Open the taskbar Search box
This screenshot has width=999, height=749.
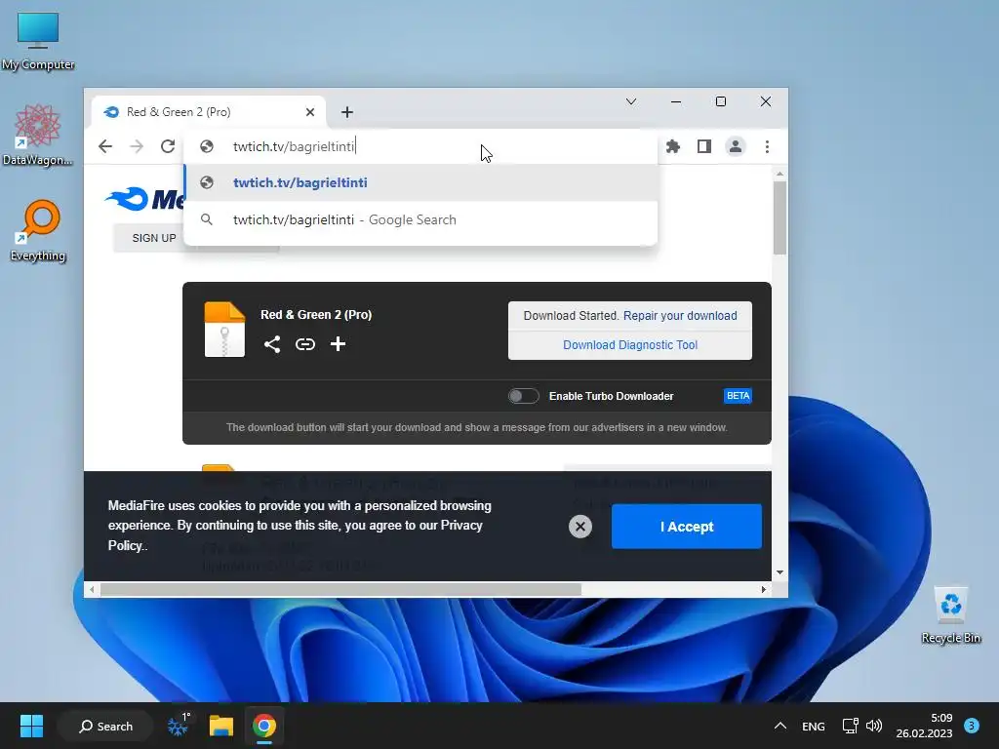pos(105,726)
